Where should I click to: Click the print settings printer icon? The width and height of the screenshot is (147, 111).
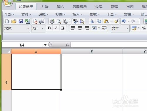pos(66,21)
